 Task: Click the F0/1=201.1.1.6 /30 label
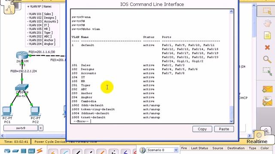(x=42, y=52)
